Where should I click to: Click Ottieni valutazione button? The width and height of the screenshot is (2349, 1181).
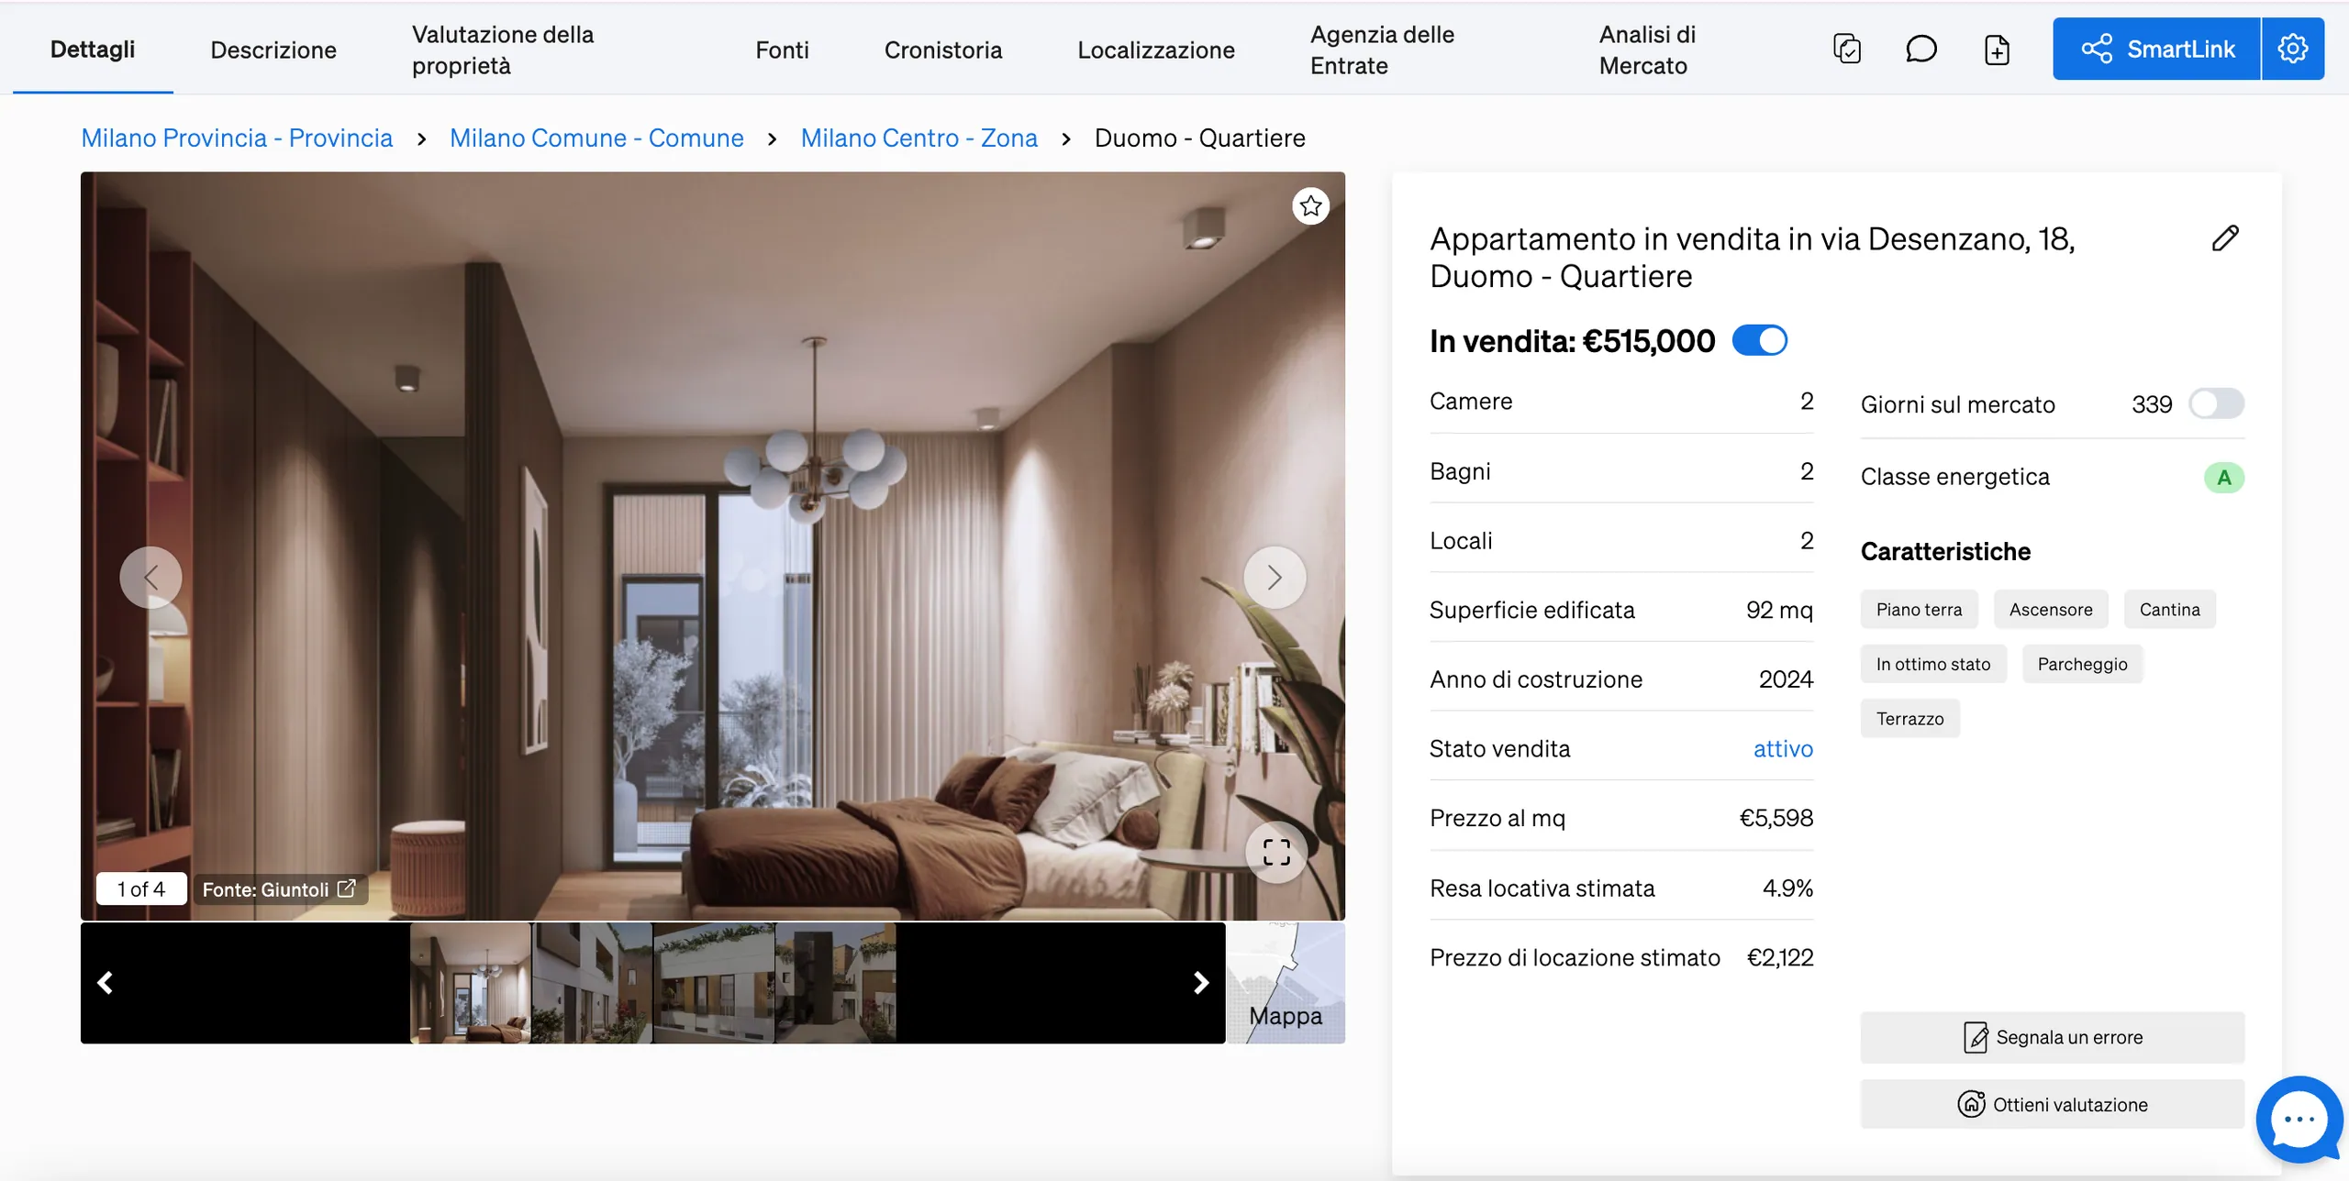[x=2052, y=1104]
